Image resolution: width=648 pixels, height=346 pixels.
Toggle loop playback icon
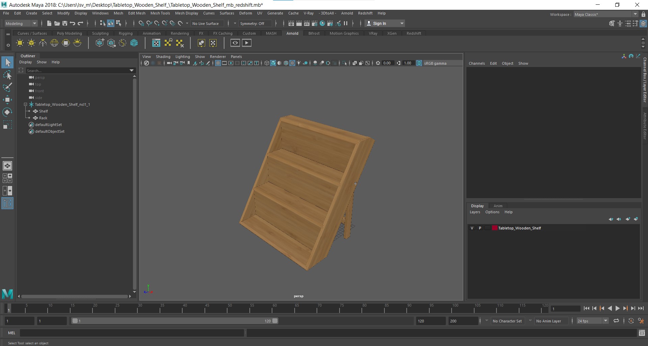click(x=616, y=321)
